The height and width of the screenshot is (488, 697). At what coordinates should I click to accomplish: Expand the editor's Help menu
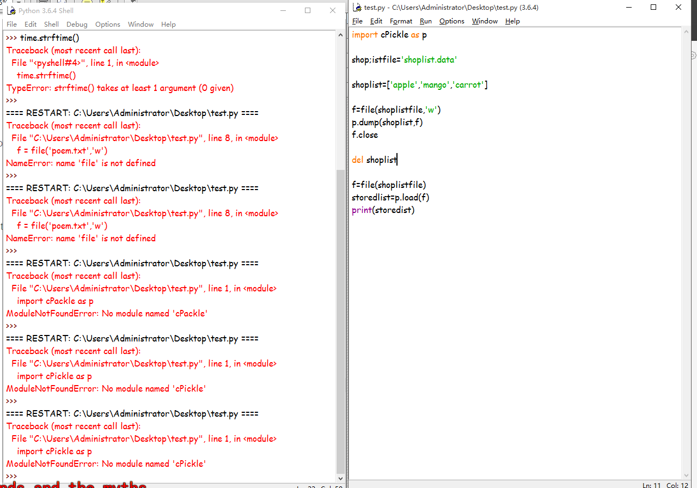(x=512, y=21)
